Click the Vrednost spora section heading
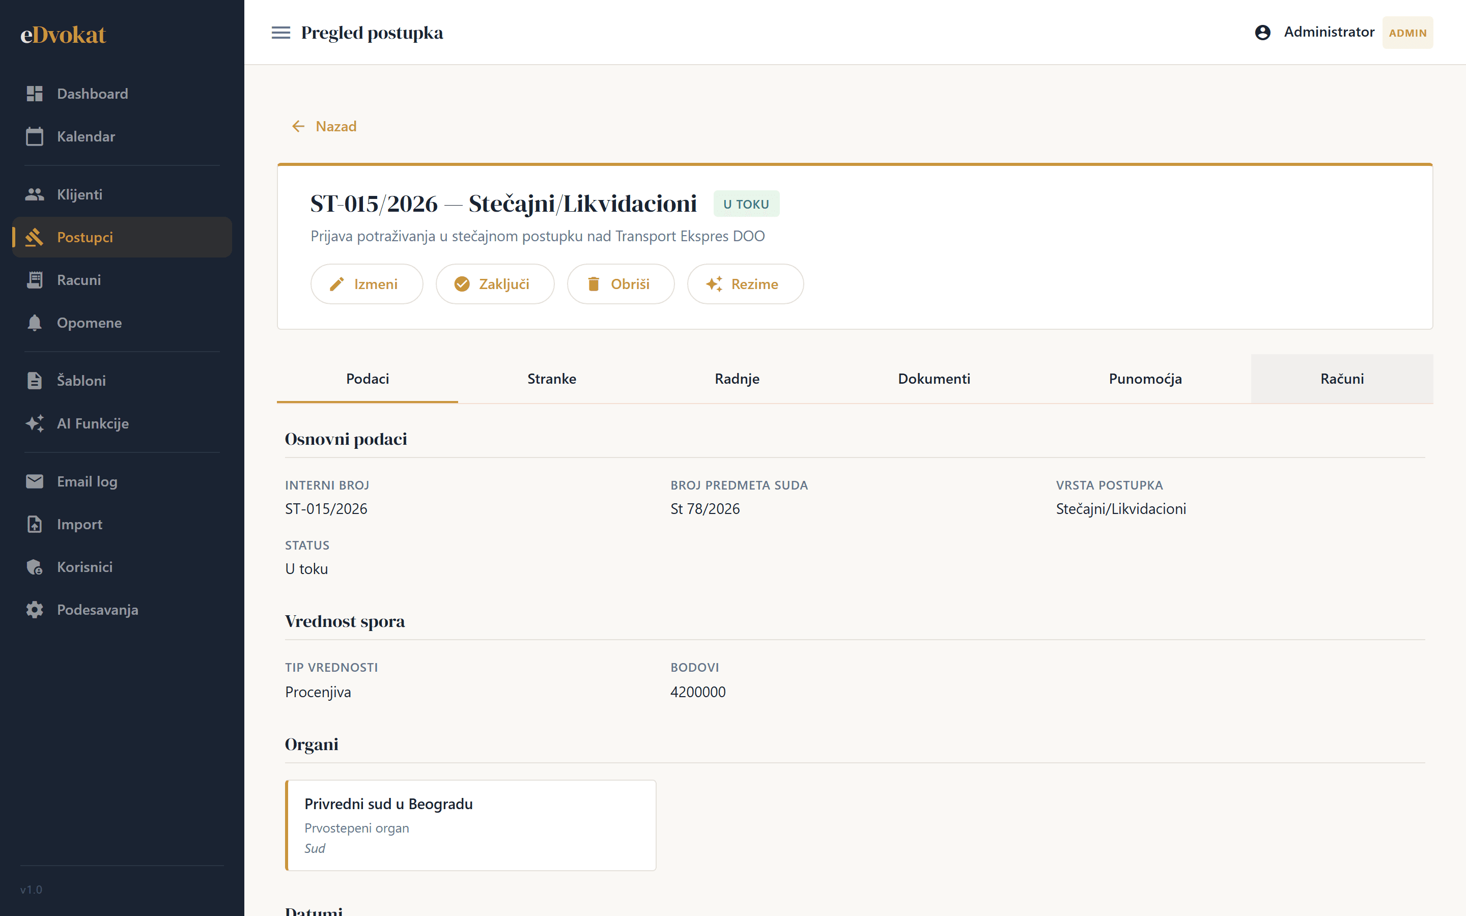The image size is (1466, 916). (345, 621)
